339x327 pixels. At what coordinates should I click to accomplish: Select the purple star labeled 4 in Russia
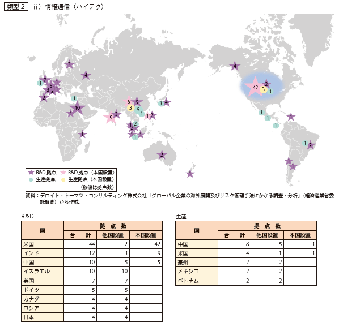[x=86, y=75]
